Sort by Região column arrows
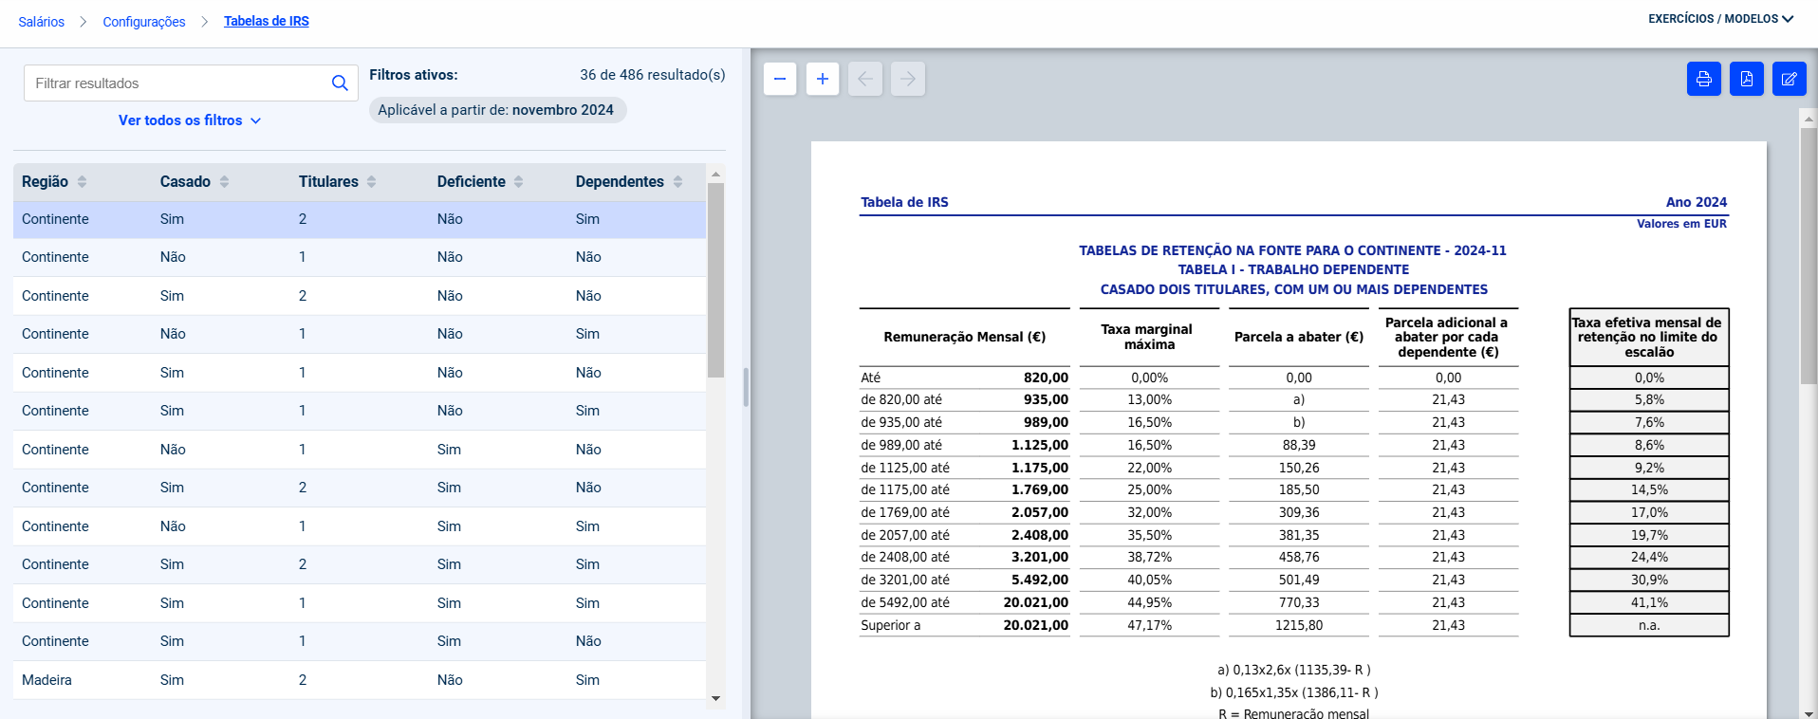This screenshot has width=1818, height=719. coord(82,181)
